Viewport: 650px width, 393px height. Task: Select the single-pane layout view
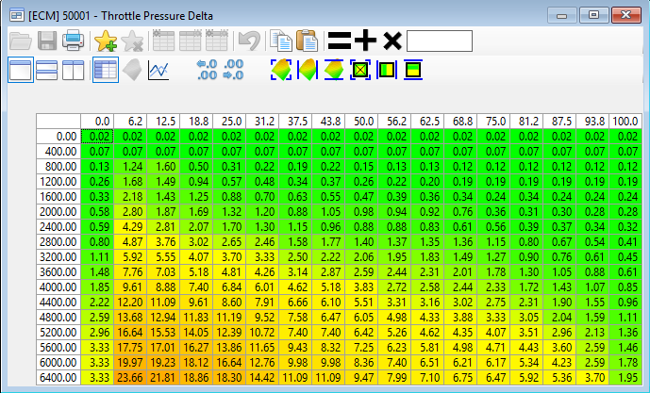(21, 70)
